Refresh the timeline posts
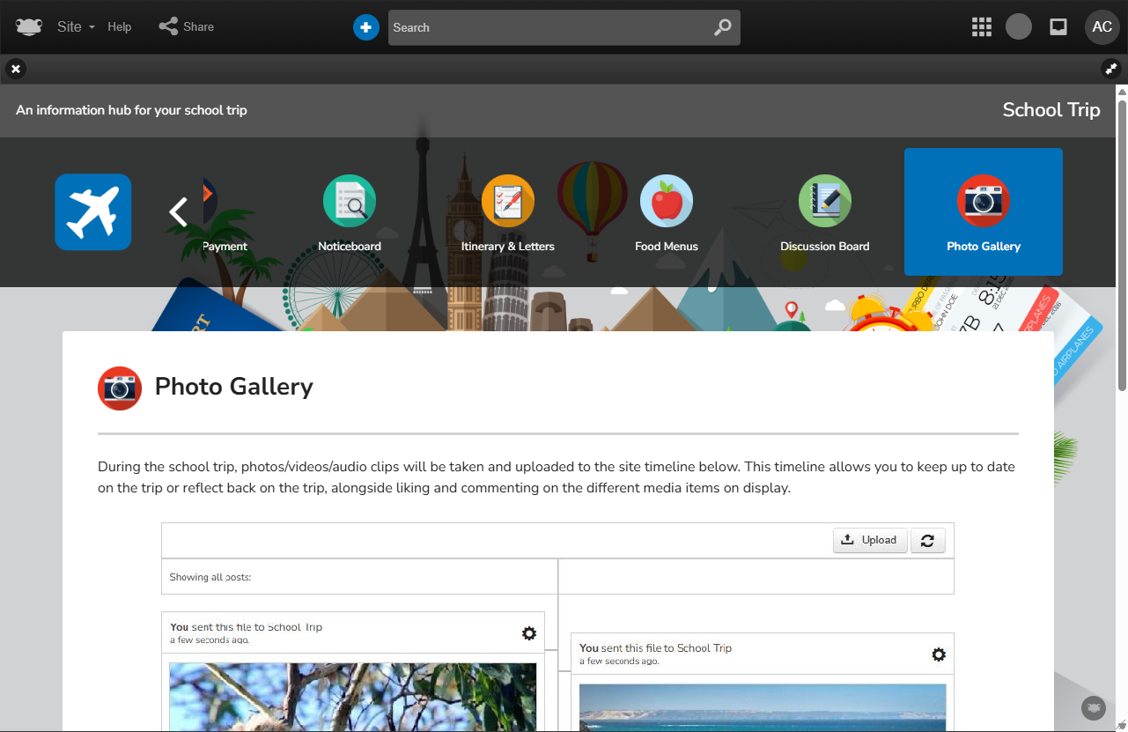1128x732 pixels. (x=927, y=540)
